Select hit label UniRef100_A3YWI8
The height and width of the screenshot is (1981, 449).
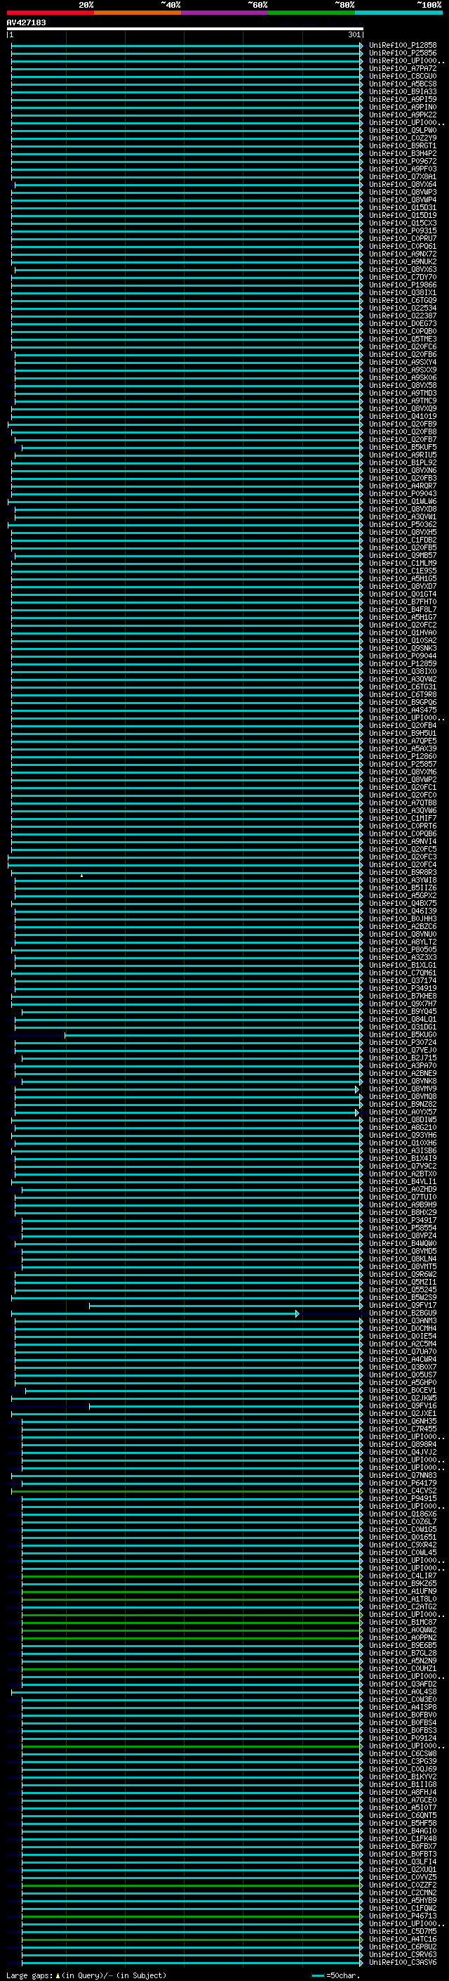click(x=403, y=880)
